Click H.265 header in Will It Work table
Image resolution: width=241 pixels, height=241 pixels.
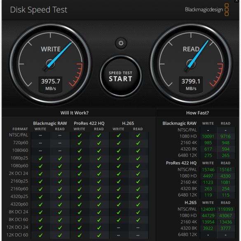click(x=128, y=123)
